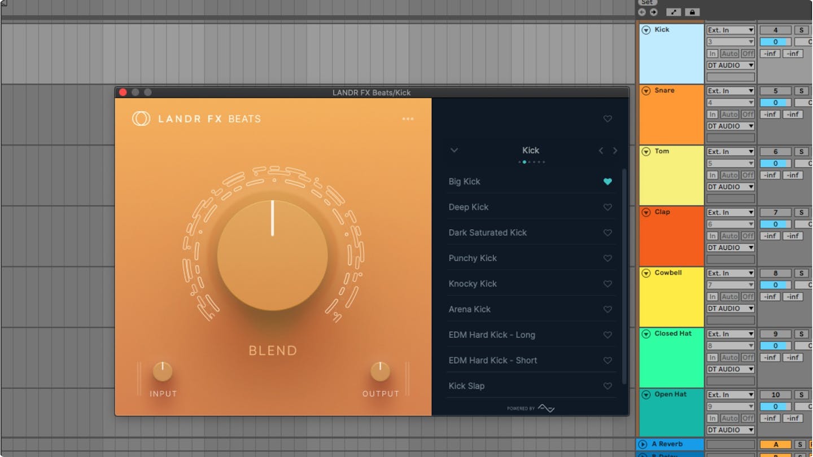Solo the Tom track
Viewport: 813px width, 457px height.
pos(801,152)
